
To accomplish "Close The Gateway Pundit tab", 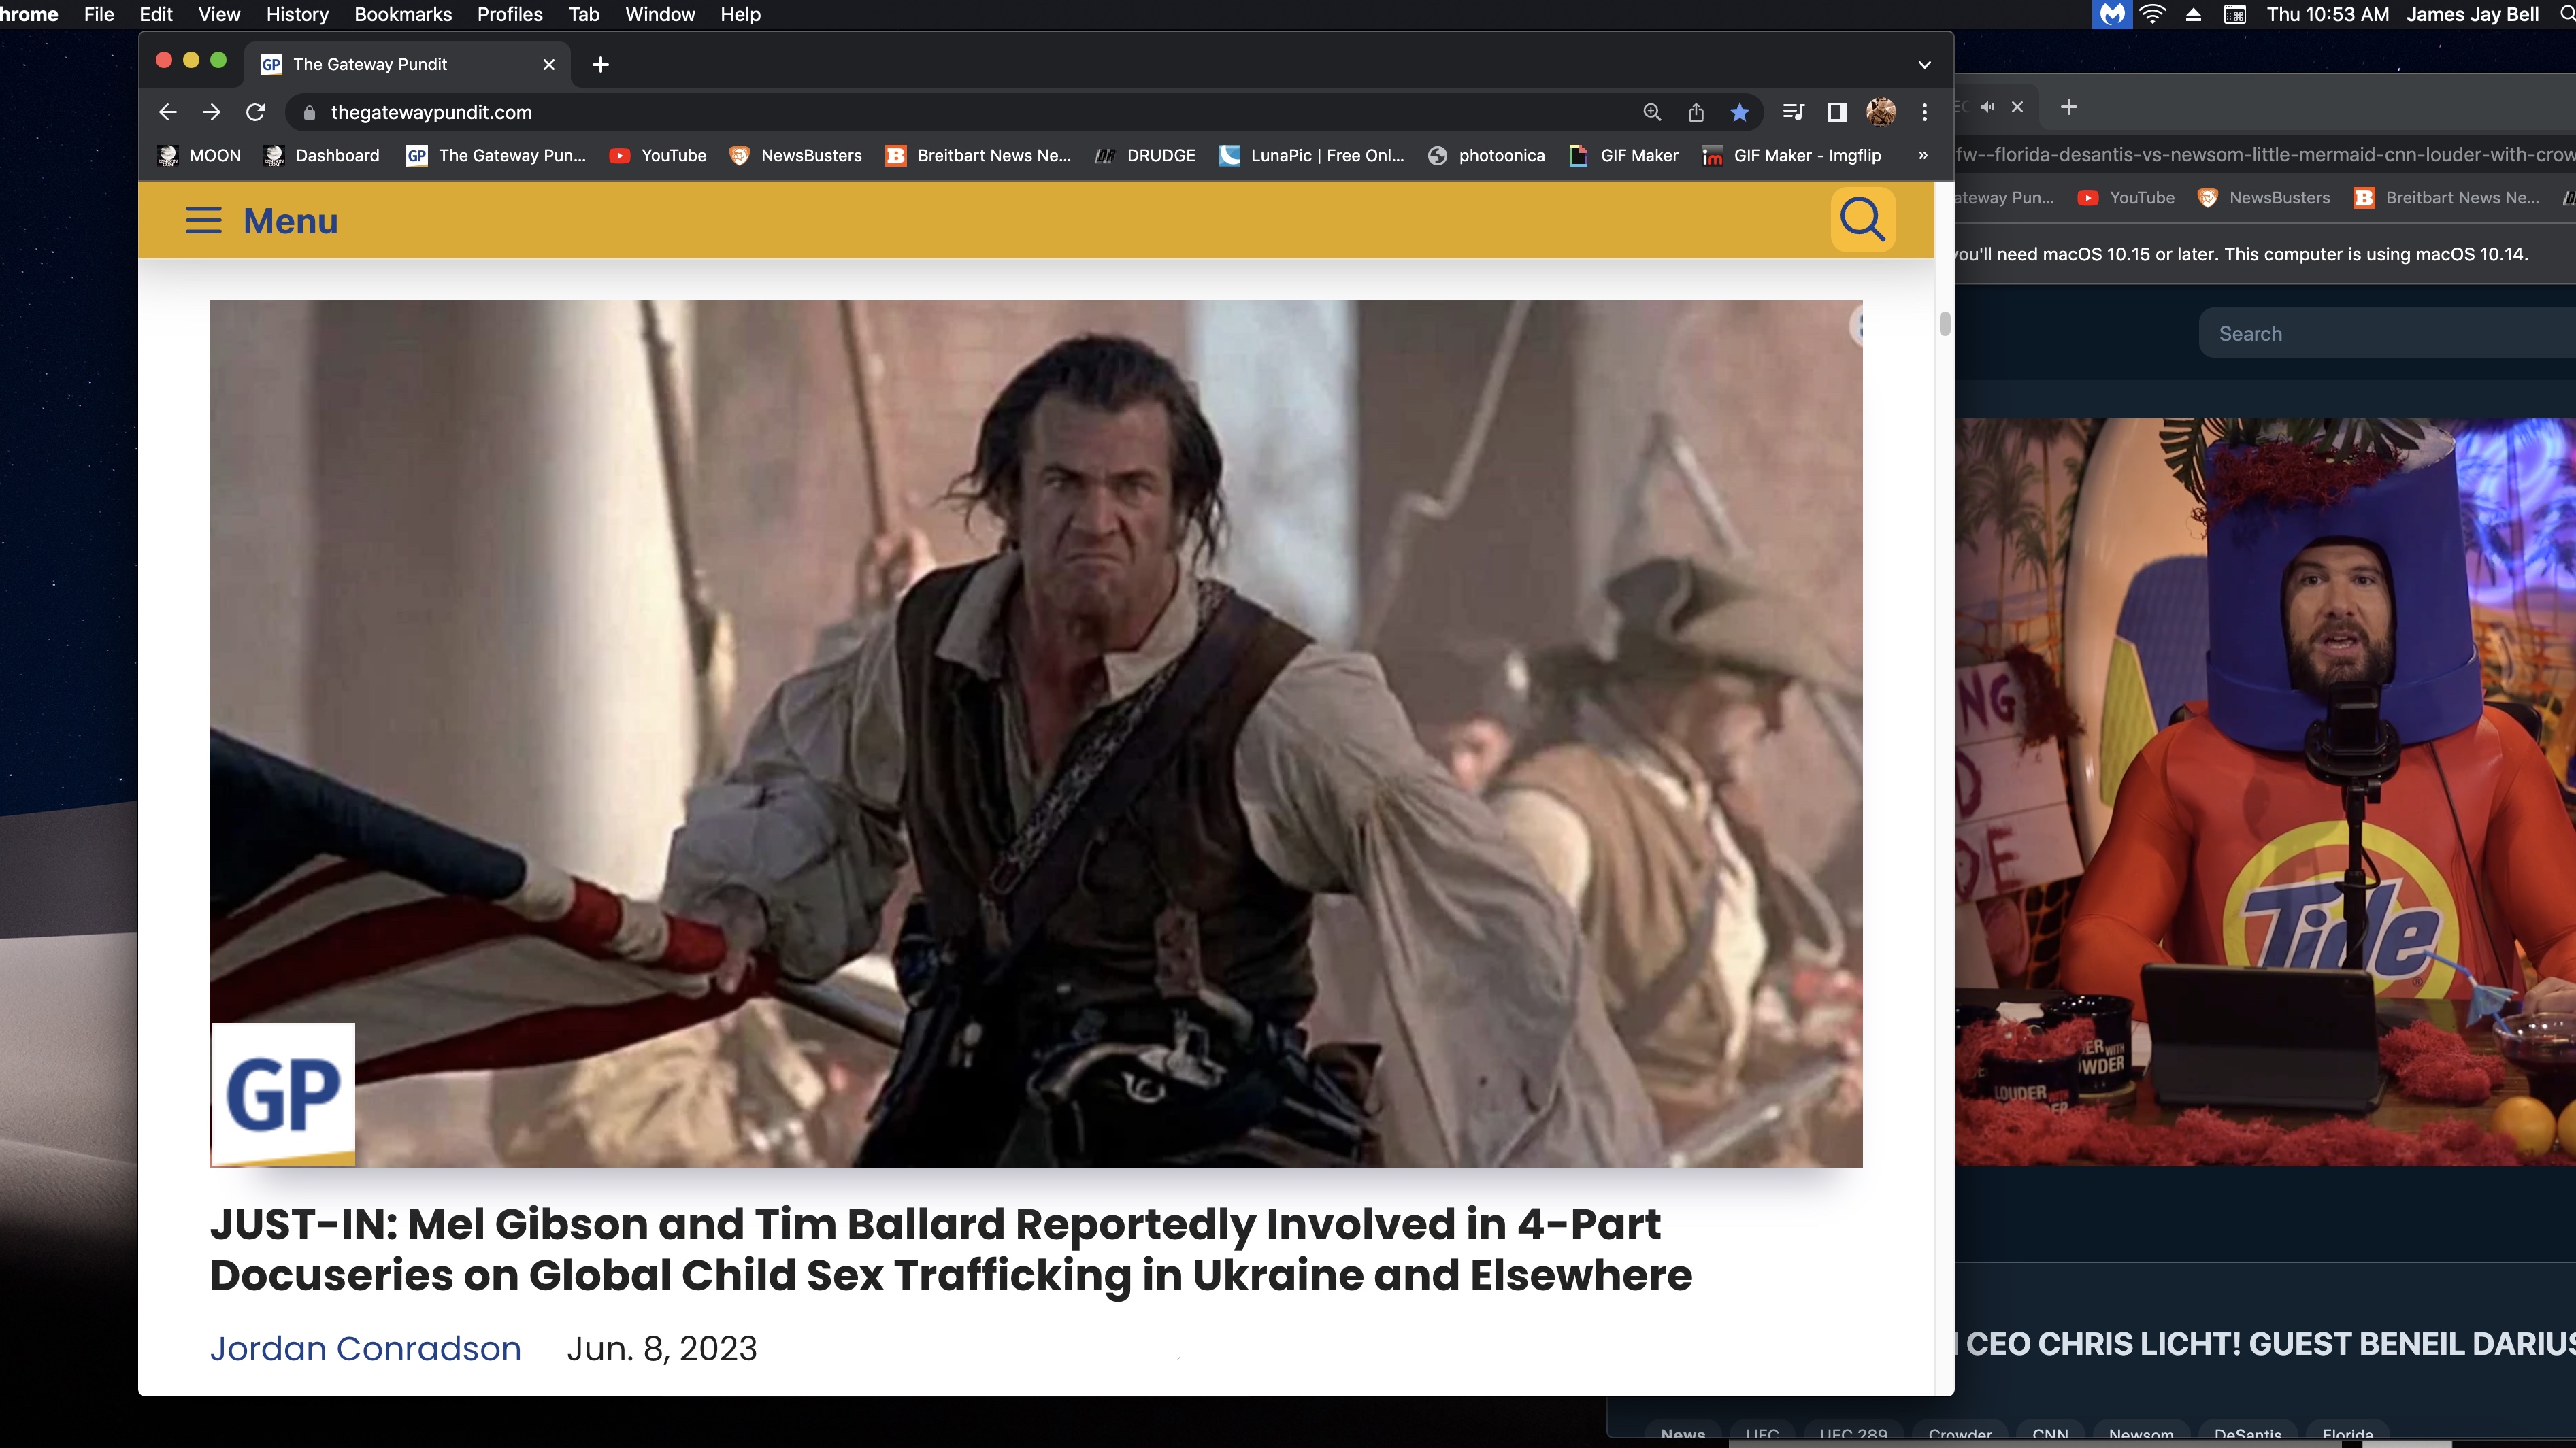I will [548, 64].
